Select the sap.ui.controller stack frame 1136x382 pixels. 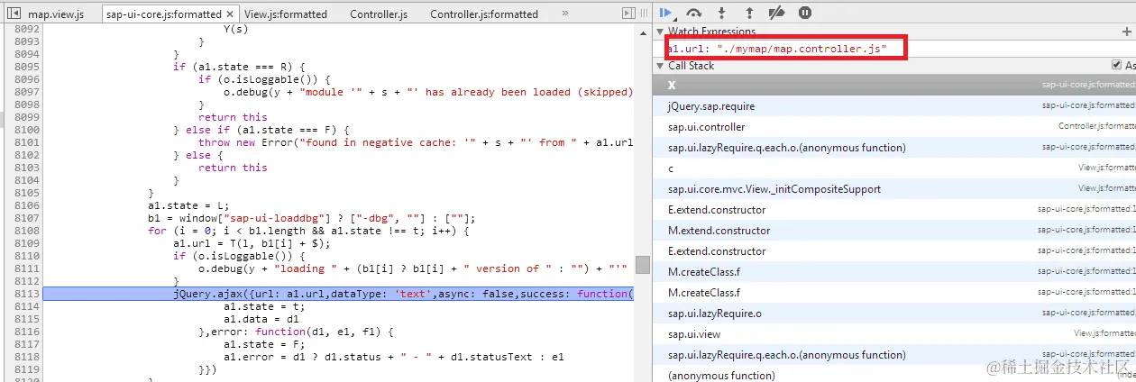[894, 126]
